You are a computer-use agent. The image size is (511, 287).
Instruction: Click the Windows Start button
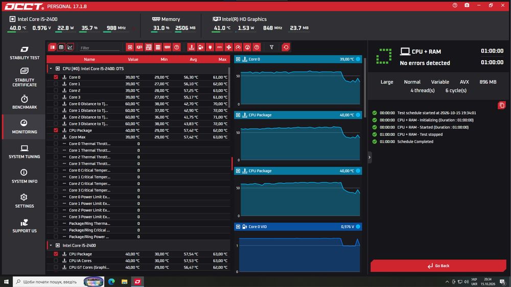click(x=6, y=281)
